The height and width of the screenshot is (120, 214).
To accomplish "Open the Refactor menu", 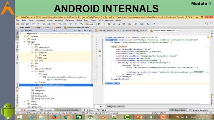I will 70,20.
